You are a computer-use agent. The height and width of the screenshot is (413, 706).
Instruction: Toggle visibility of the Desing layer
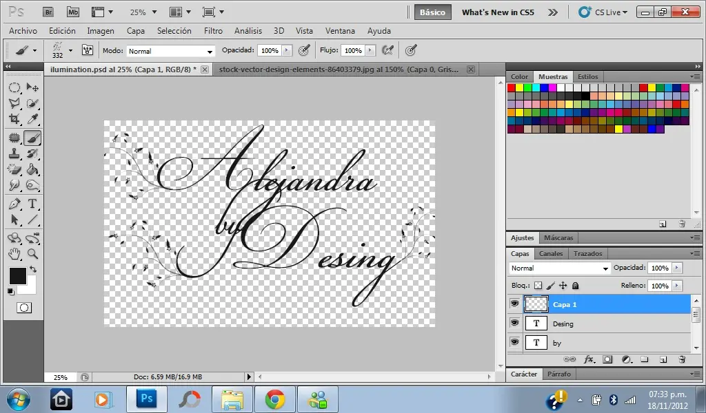[x=514, y=323]
